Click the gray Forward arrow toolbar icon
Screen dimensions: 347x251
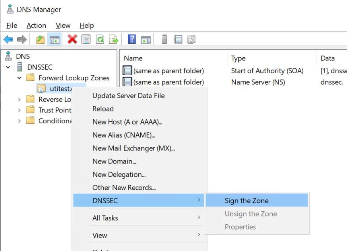point(22,39)
